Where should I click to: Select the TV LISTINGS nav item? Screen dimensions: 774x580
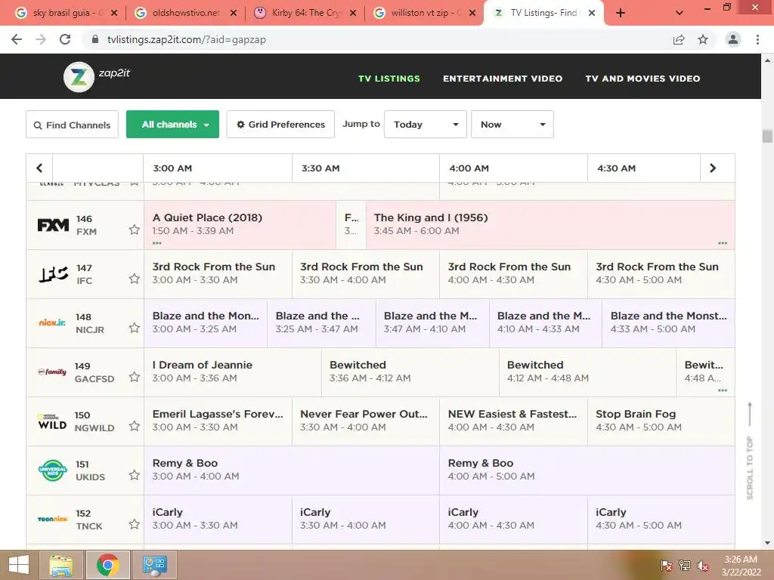pos(389,79)
